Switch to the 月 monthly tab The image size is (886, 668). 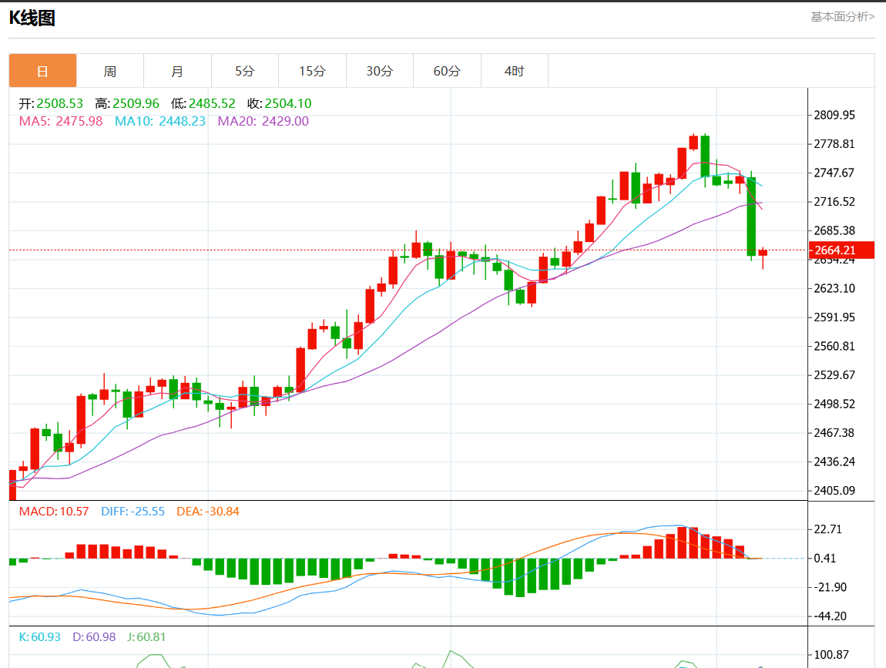coord(177,71)
